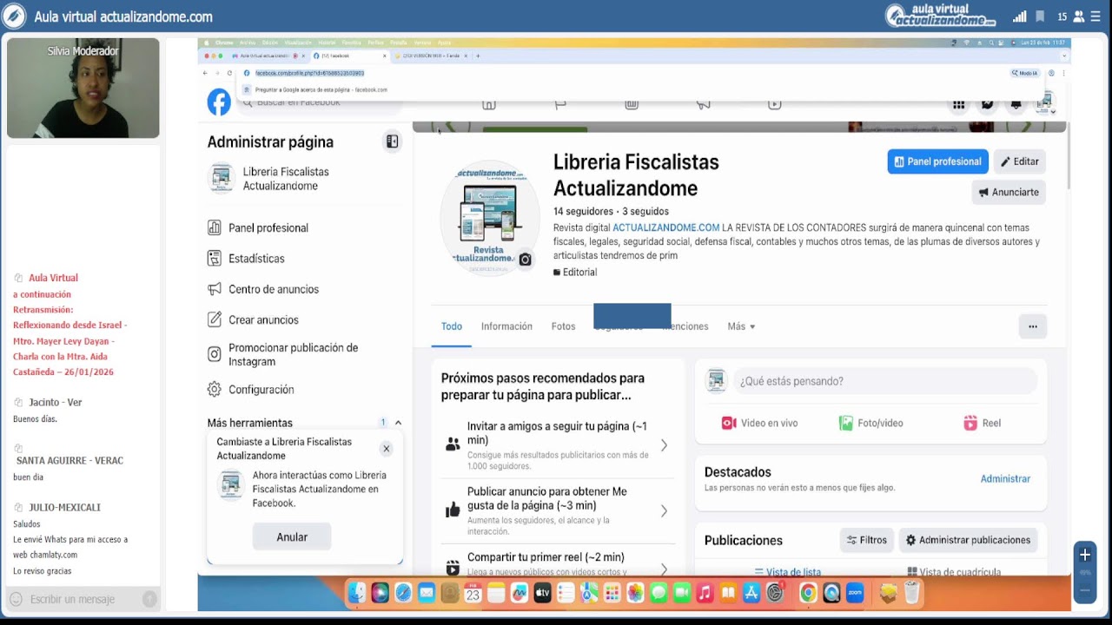Click the browser reload icon

pyautogui.click(x=229, y=73)
